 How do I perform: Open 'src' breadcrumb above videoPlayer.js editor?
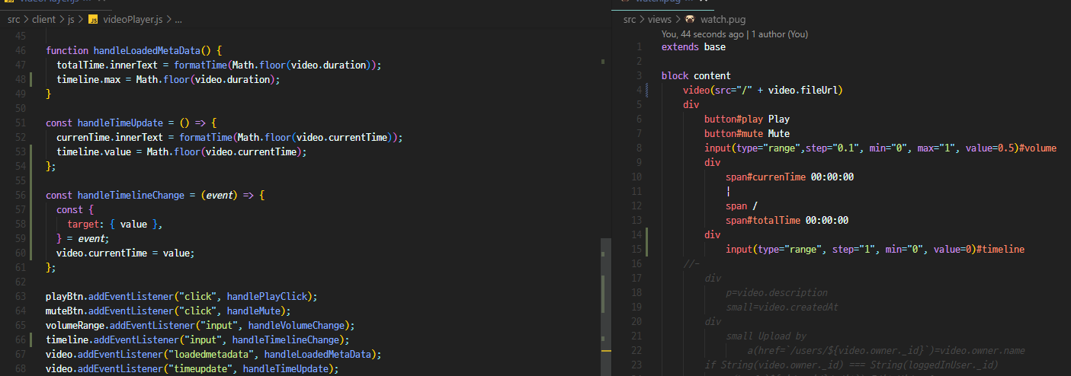click(x=14, y=19)
